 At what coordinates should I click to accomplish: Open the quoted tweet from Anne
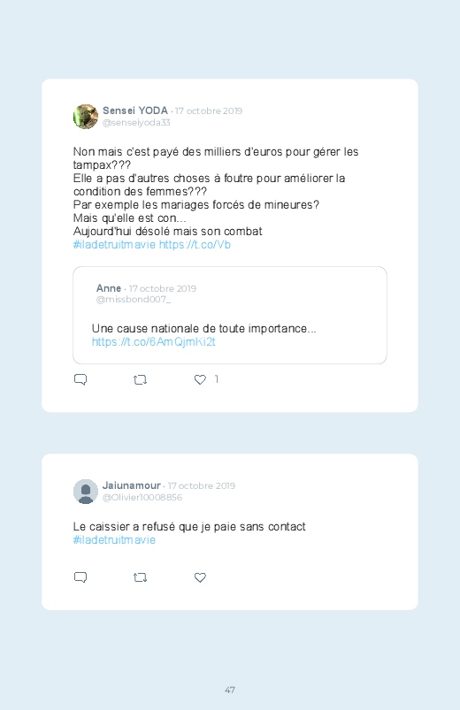point(230,315)
